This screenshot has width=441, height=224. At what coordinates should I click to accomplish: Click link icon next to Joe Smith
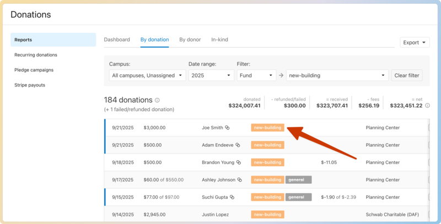pos(227,128)
